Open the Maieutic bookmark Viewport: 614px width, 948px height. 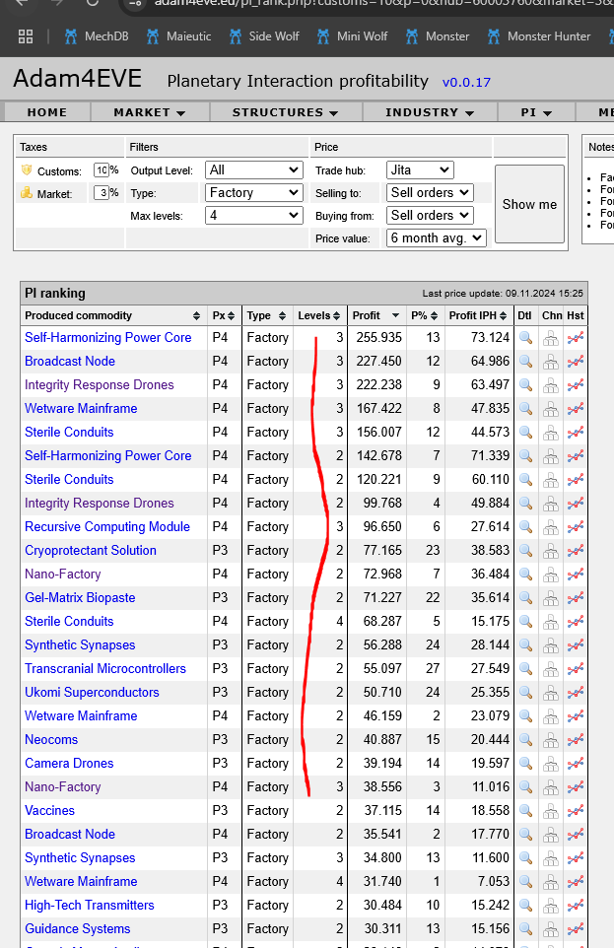(x=179, y=36)
